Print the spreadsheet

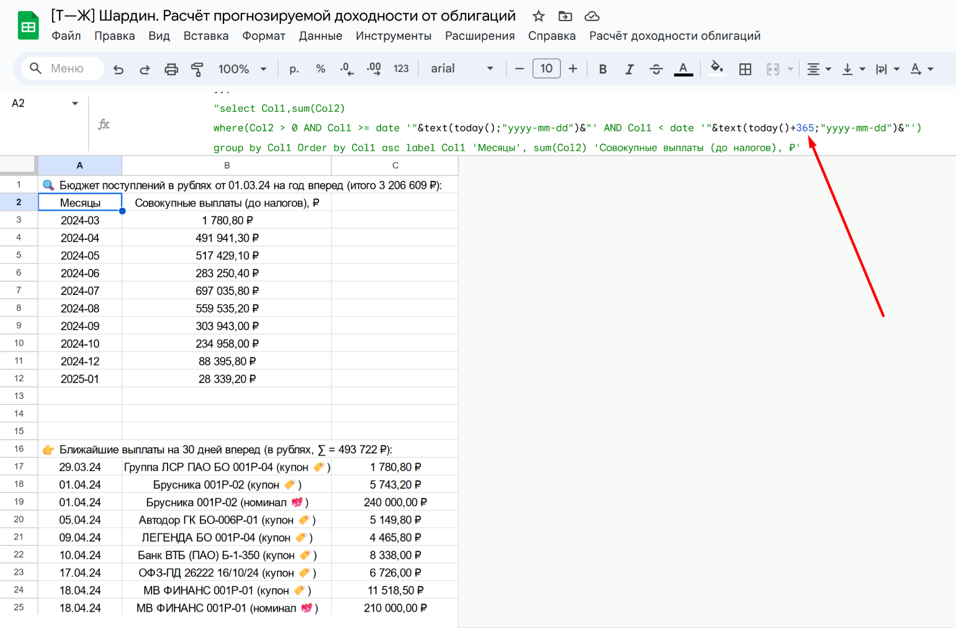point(171,69)
